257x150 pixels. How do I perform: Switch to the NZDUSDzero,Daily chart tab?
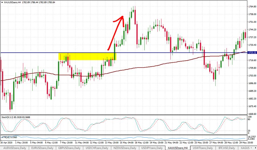pos(125,148)
